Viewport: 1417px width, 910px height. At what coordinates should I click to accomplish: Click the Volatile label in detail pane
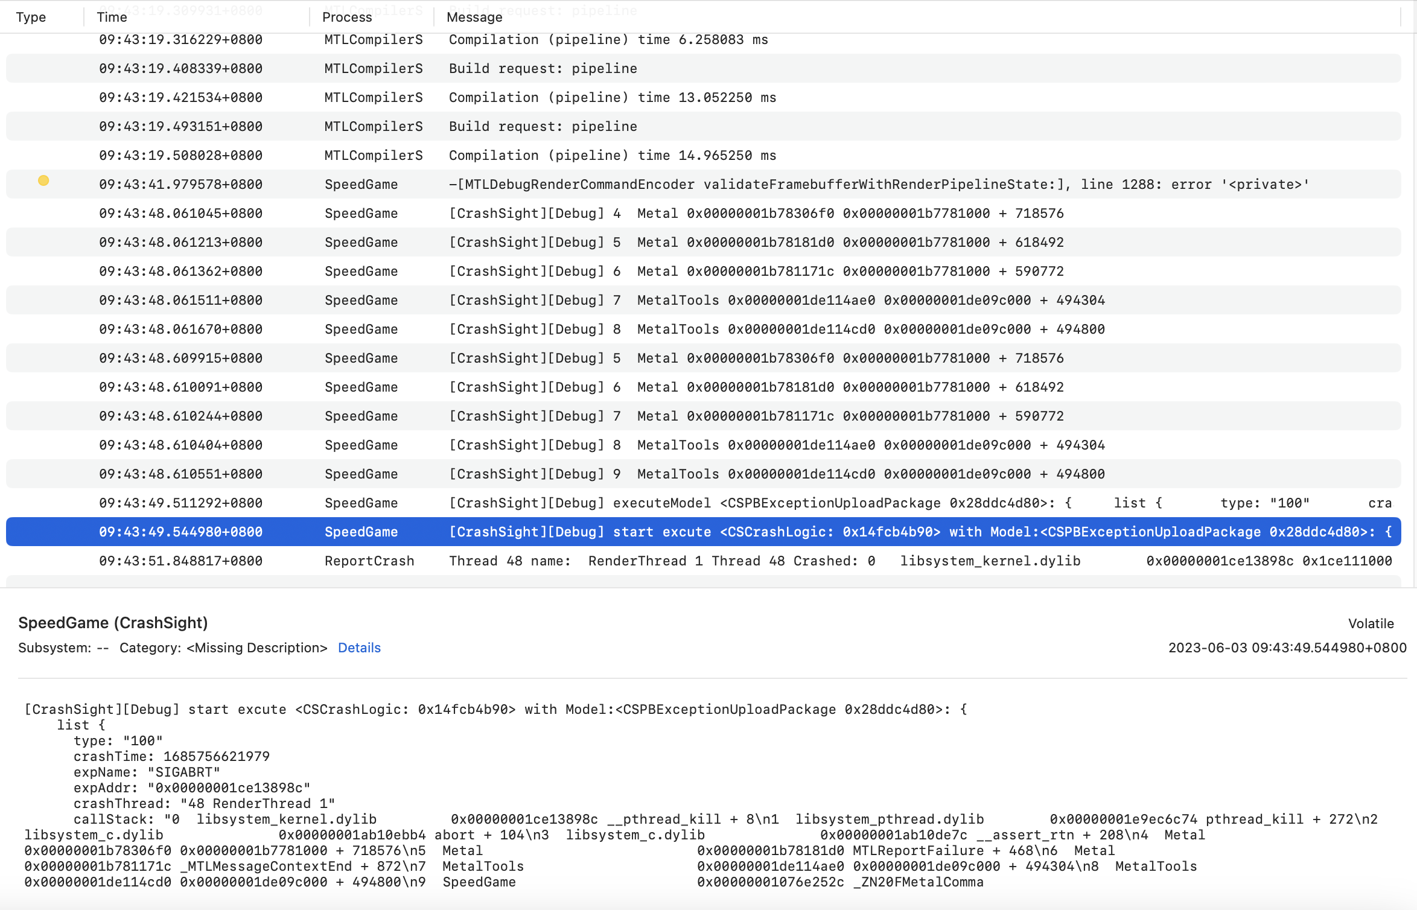point(1371,623)
